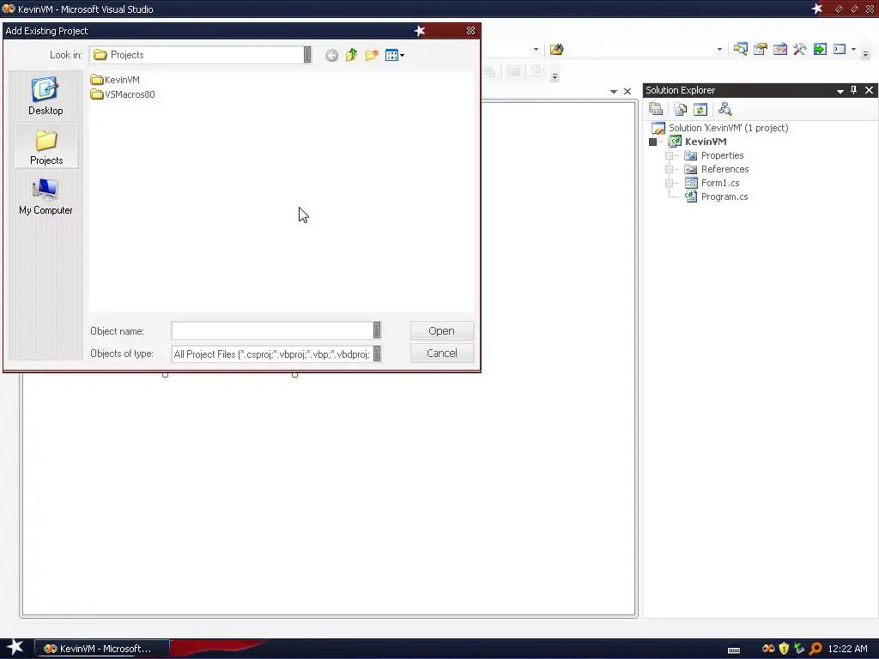The height and width of the screenshot is (659, 879).
Task: Open the Solution Explorer window position menu
Action: 840,91
